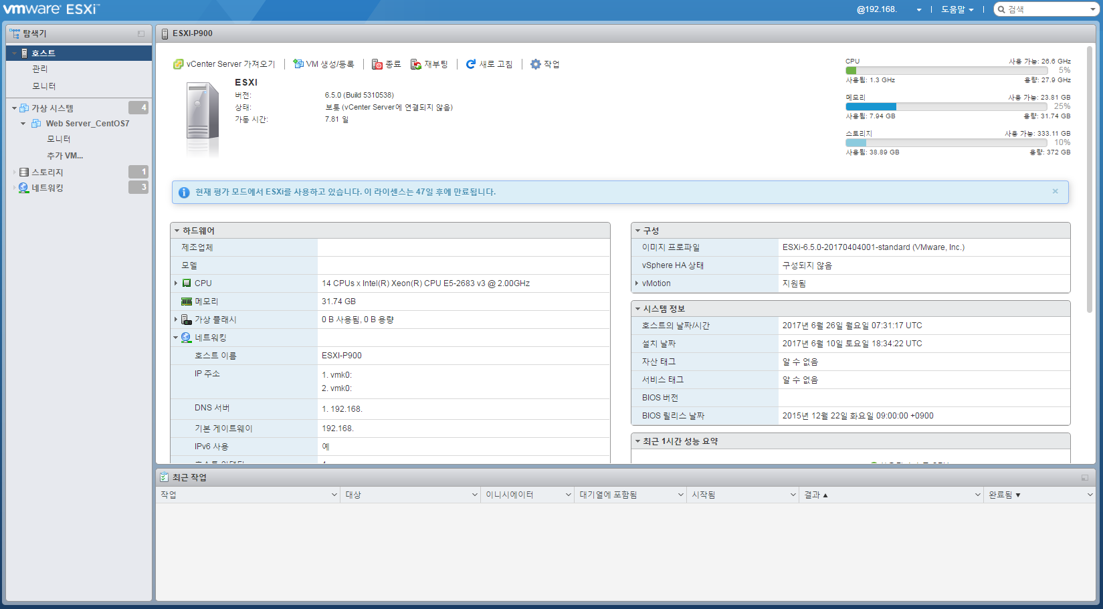Click the CPU usage bar

[946, 70]
